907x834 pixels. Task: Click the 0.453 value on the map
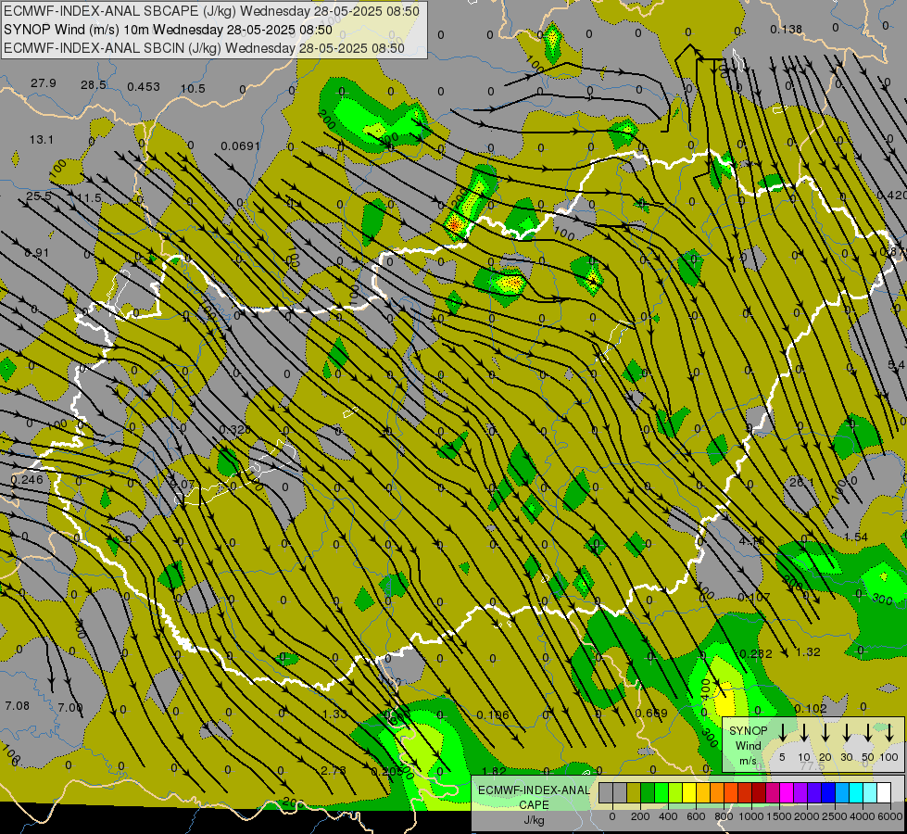[x=144, y=87]
